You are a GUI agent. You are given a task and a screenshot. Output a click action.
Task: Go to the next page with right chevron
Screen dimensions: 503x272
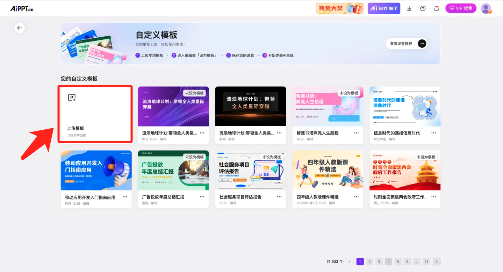click(x=437, y=262)
